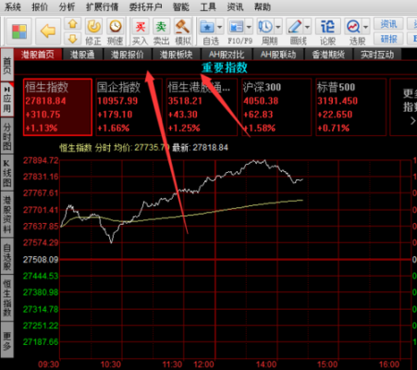Open the 扩展行情 menu
The image size is (417, 370).
click(x=102, y=6)
